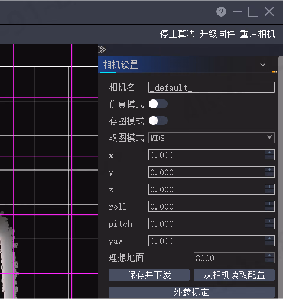Decrease x value with minus stepper

(269, 157)
